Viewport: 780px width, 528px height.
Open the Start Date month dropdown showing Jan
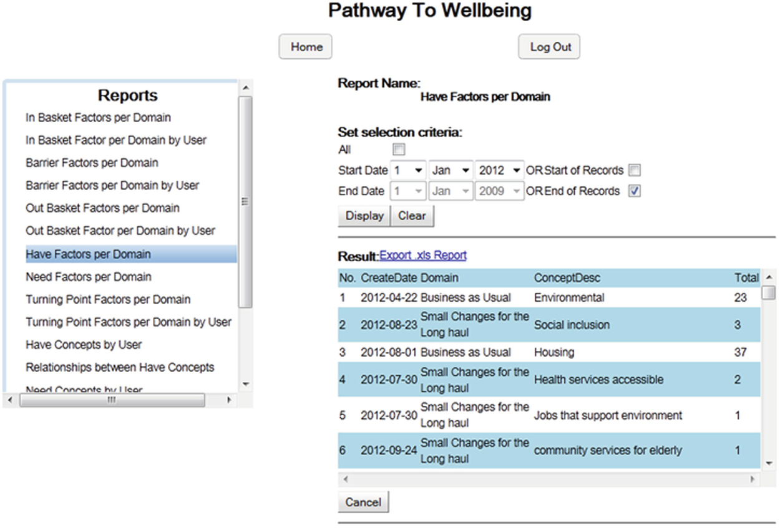[451, 170]
